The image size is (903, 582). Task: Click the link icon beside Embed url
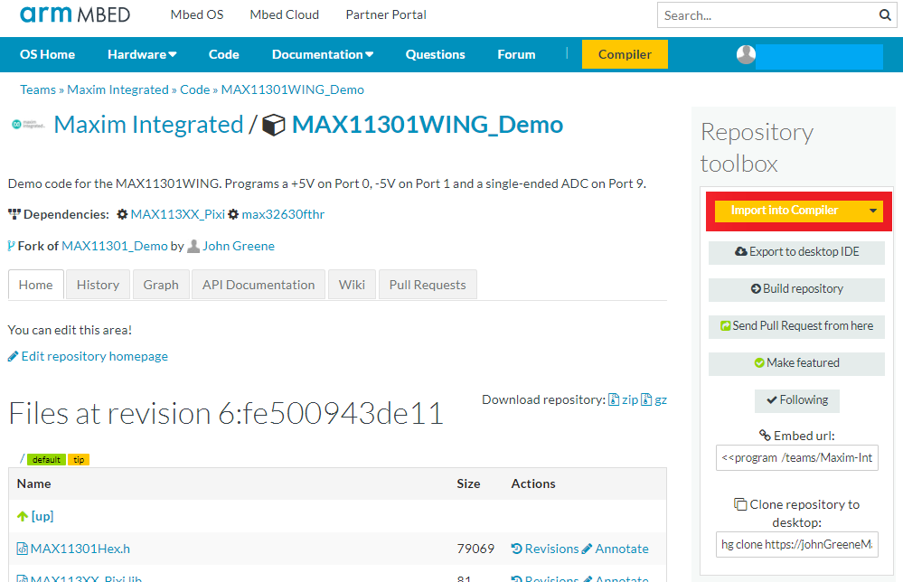(765, 436)
